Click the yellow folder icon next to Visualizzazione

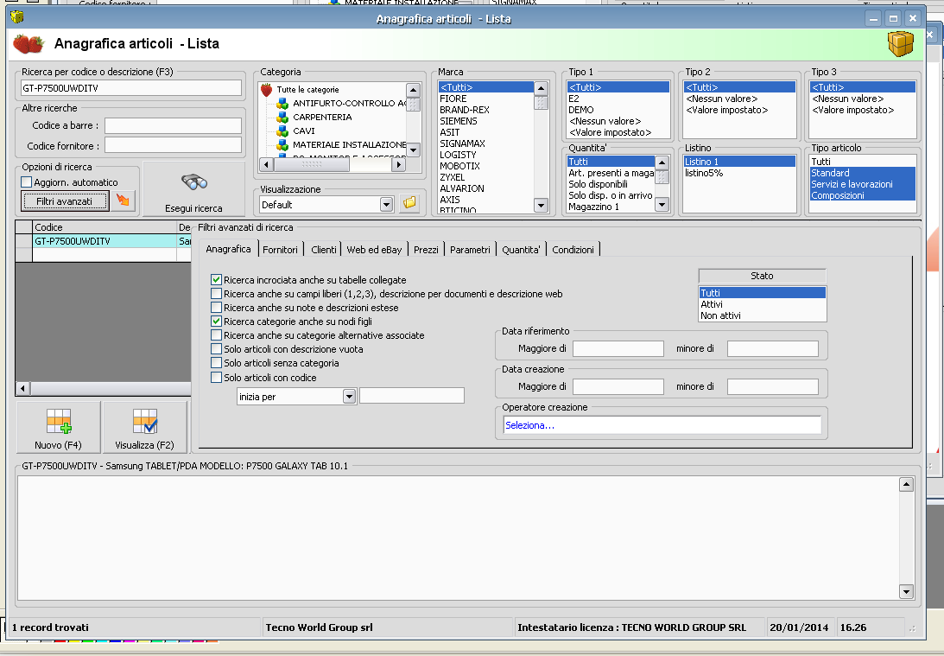pos(409,203)
